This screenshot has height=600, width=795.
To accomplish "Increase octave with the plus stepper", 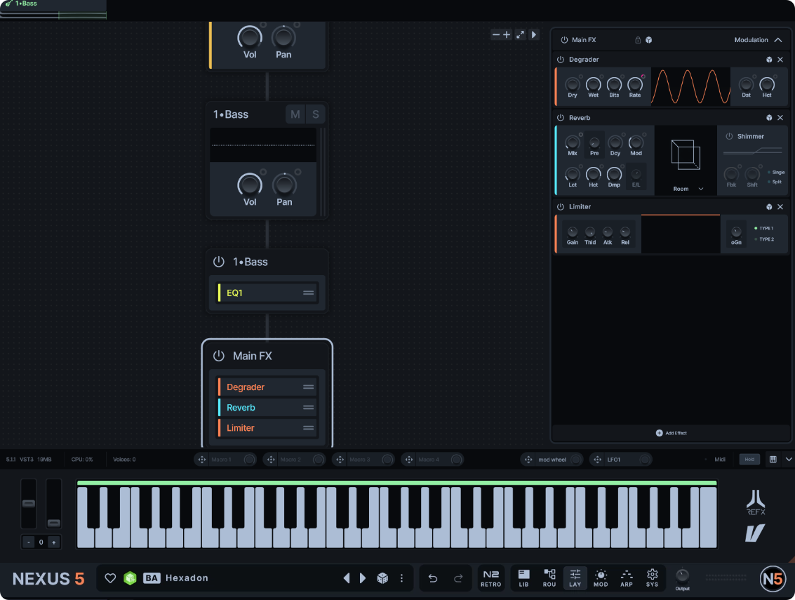I will (54, 542).
